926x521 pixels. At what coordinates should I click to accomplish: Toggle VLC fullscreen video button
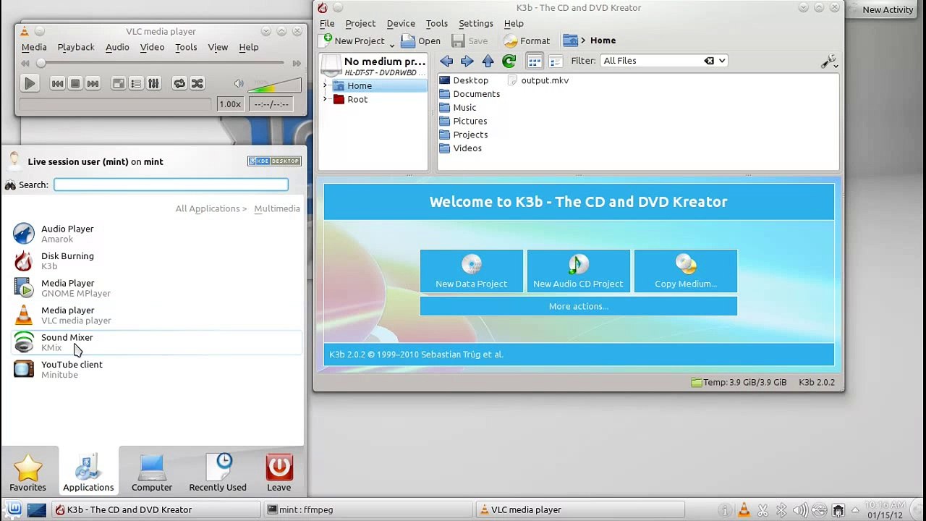(x=118, y=84)
